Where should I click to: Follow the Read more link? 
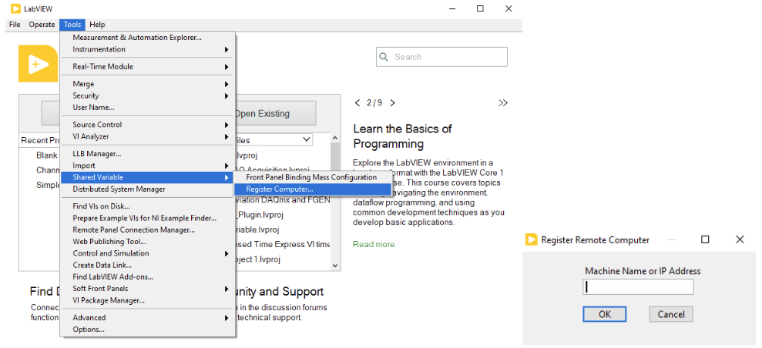[374, 244]
